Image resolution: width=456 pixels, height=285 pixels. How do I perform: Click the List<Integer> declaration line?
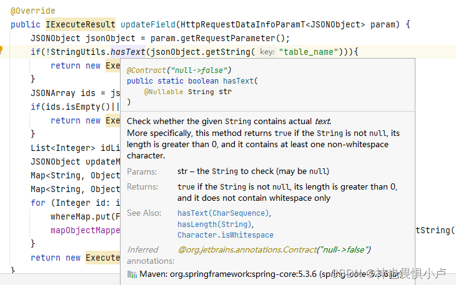pyautogui.click(x=75, y=148)
